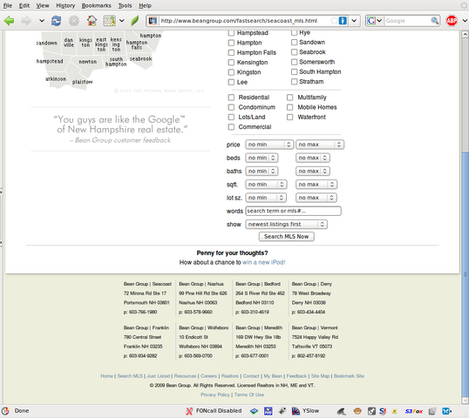Click the S3Fox status bar icon
The width and height of the screenshot is (469, 418).
click(x=414, y=411)
